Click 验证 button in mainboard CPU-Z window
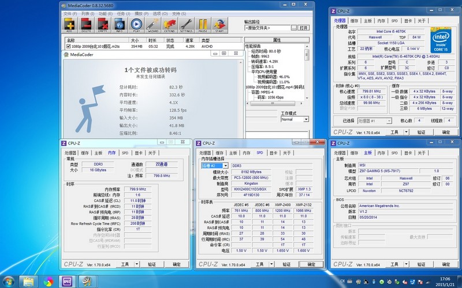This screenshot has height=288, width=462. [x=422, y=264]
